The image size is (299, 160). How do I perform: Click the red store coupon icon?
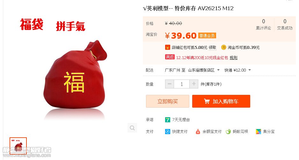point(167,47)
